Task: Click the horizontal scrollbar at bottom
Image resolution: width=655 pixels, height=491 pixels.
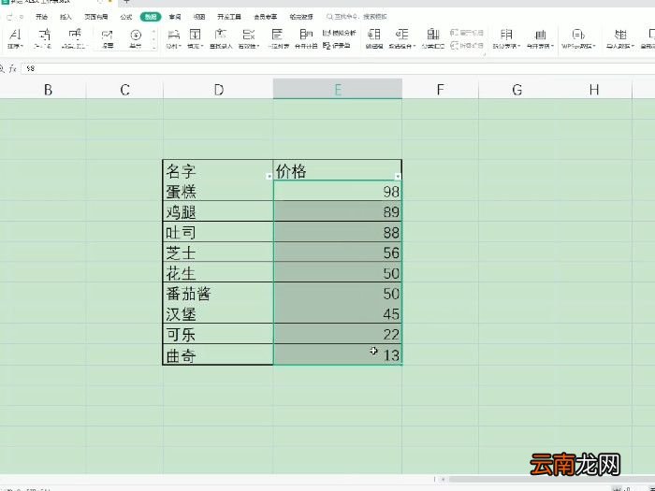Action: tap(551, 479)
